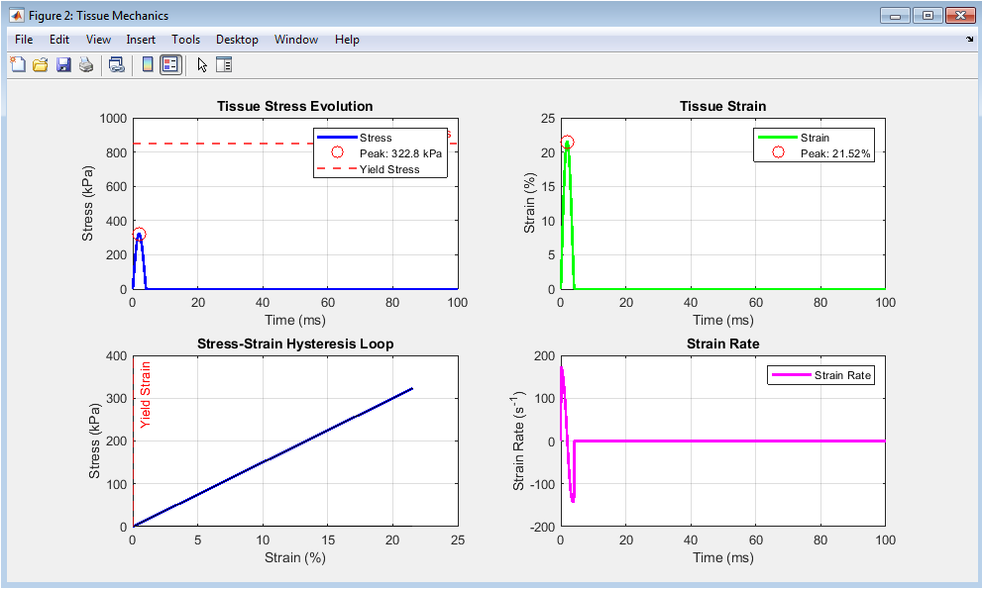The image size is (983, 589).
Task: Enable Edit Plot arrow mode
Action: coord(202,65)
